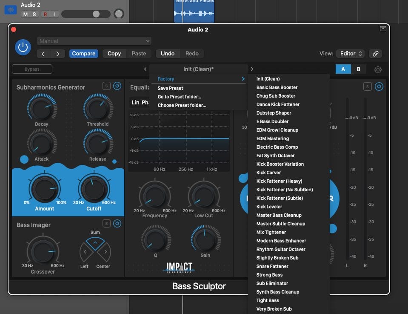The width and height of the screenshot is (408, 314).
Task: Solo the Bass Imager section
Action: (106, 224)
